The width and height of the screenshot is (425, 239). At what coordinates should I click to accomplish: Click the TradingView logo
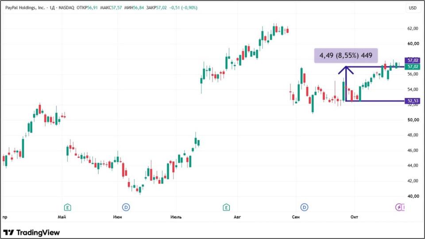click(31, 232)
